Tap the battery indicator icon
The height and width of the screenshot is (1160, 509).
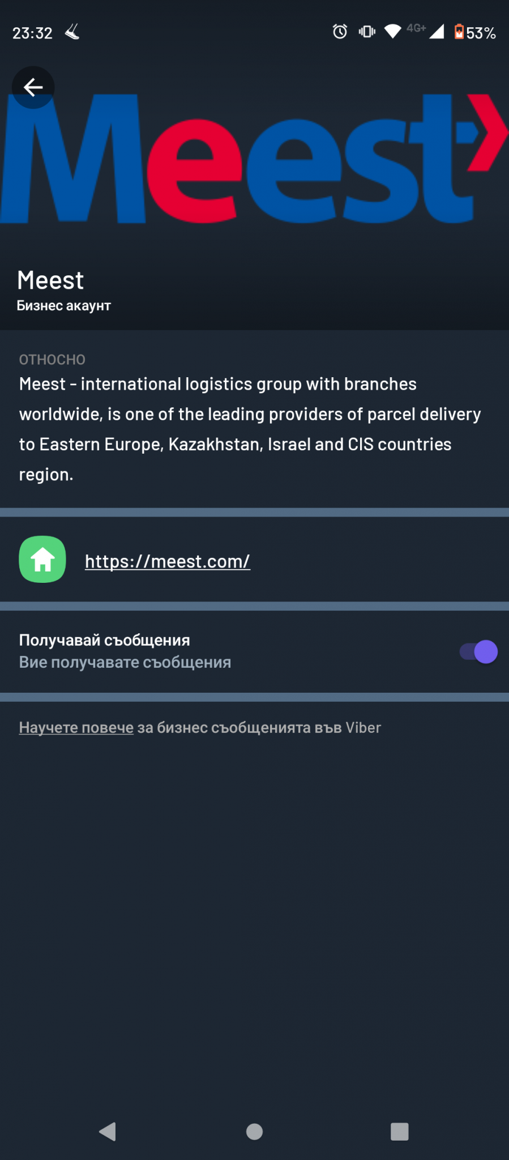click(x=459, y=32)
